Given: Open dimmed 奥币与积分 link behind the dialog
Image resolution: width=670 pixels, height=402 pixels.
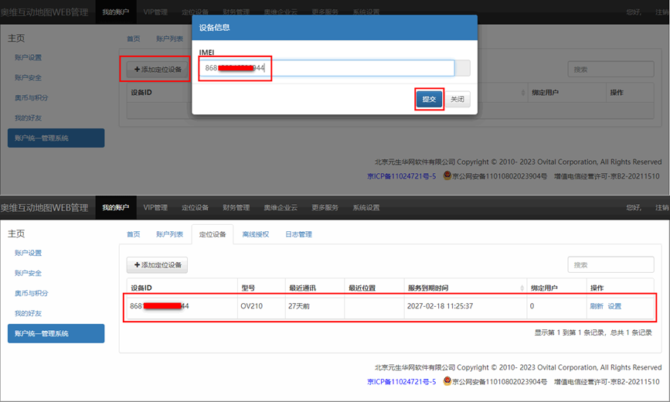Looking at the screenshot, I should (32, 97).
